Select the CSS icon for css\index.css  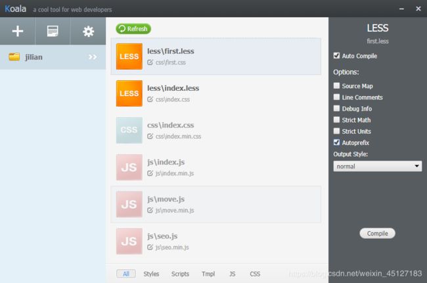coord(129,130)
